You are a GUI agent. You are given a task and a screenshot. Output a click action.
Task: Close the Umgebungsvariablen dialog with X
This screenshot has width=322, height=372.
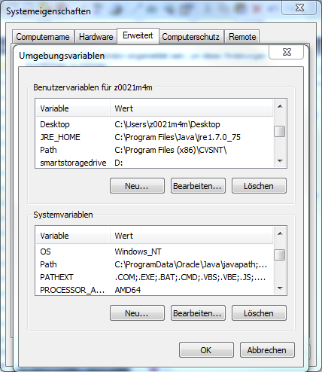(287, 52)
